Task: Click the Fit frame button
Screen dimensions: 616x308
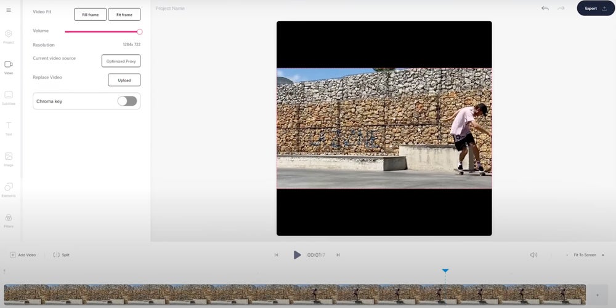Action: [124, 14]
